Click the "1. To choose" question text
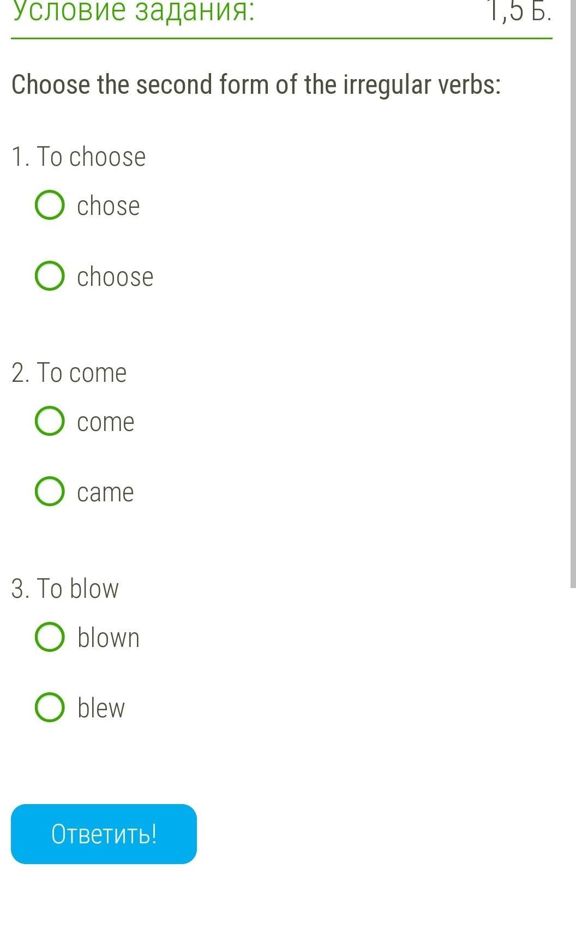Screen dimensions: 576x929 coord(79,157)
